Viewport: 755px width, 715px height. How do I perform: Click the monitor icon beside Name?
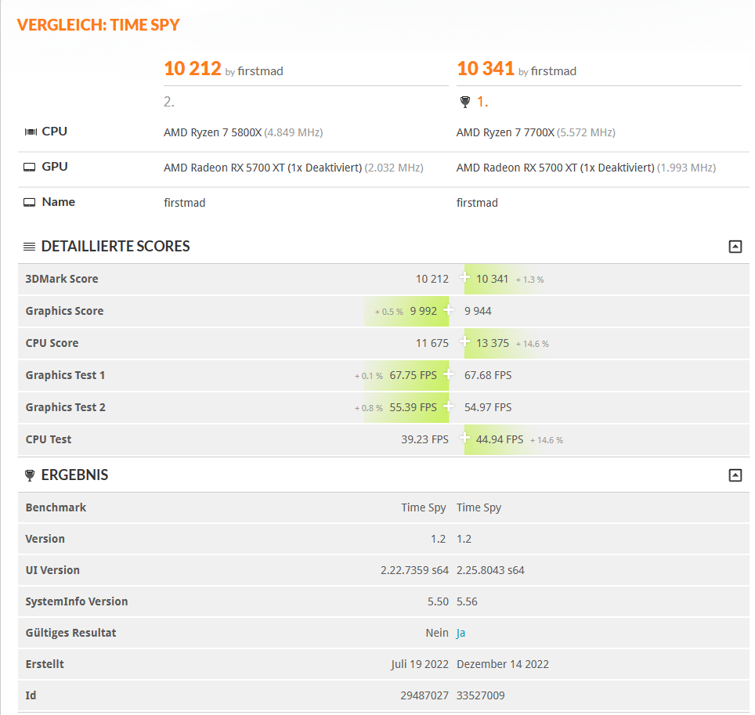click(x=30, y=202)
